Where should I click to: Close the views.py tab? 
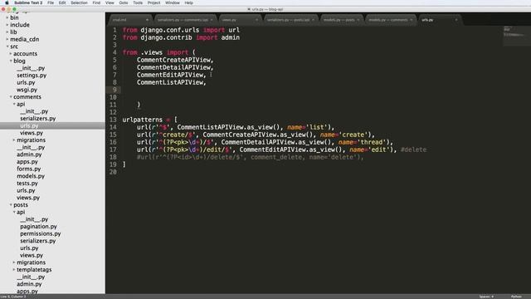(x=256, y=20)
